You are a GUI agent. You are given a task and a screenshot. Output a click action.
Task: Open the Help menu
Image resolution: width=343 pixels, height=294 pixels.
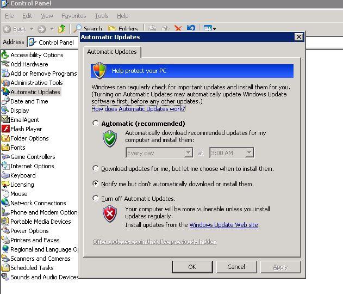coord(122,16)
